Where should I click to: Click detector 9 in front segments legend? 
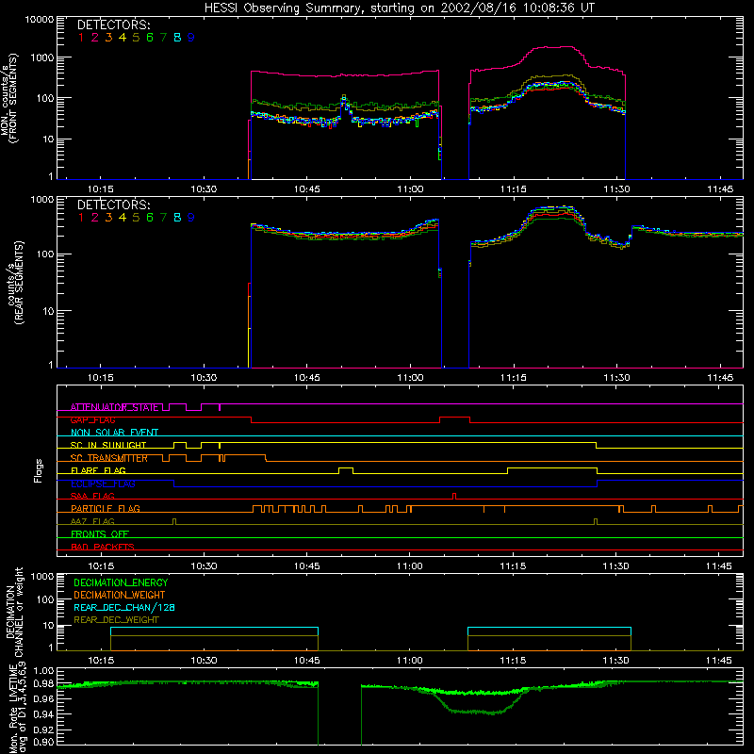(x=191, y=38)
